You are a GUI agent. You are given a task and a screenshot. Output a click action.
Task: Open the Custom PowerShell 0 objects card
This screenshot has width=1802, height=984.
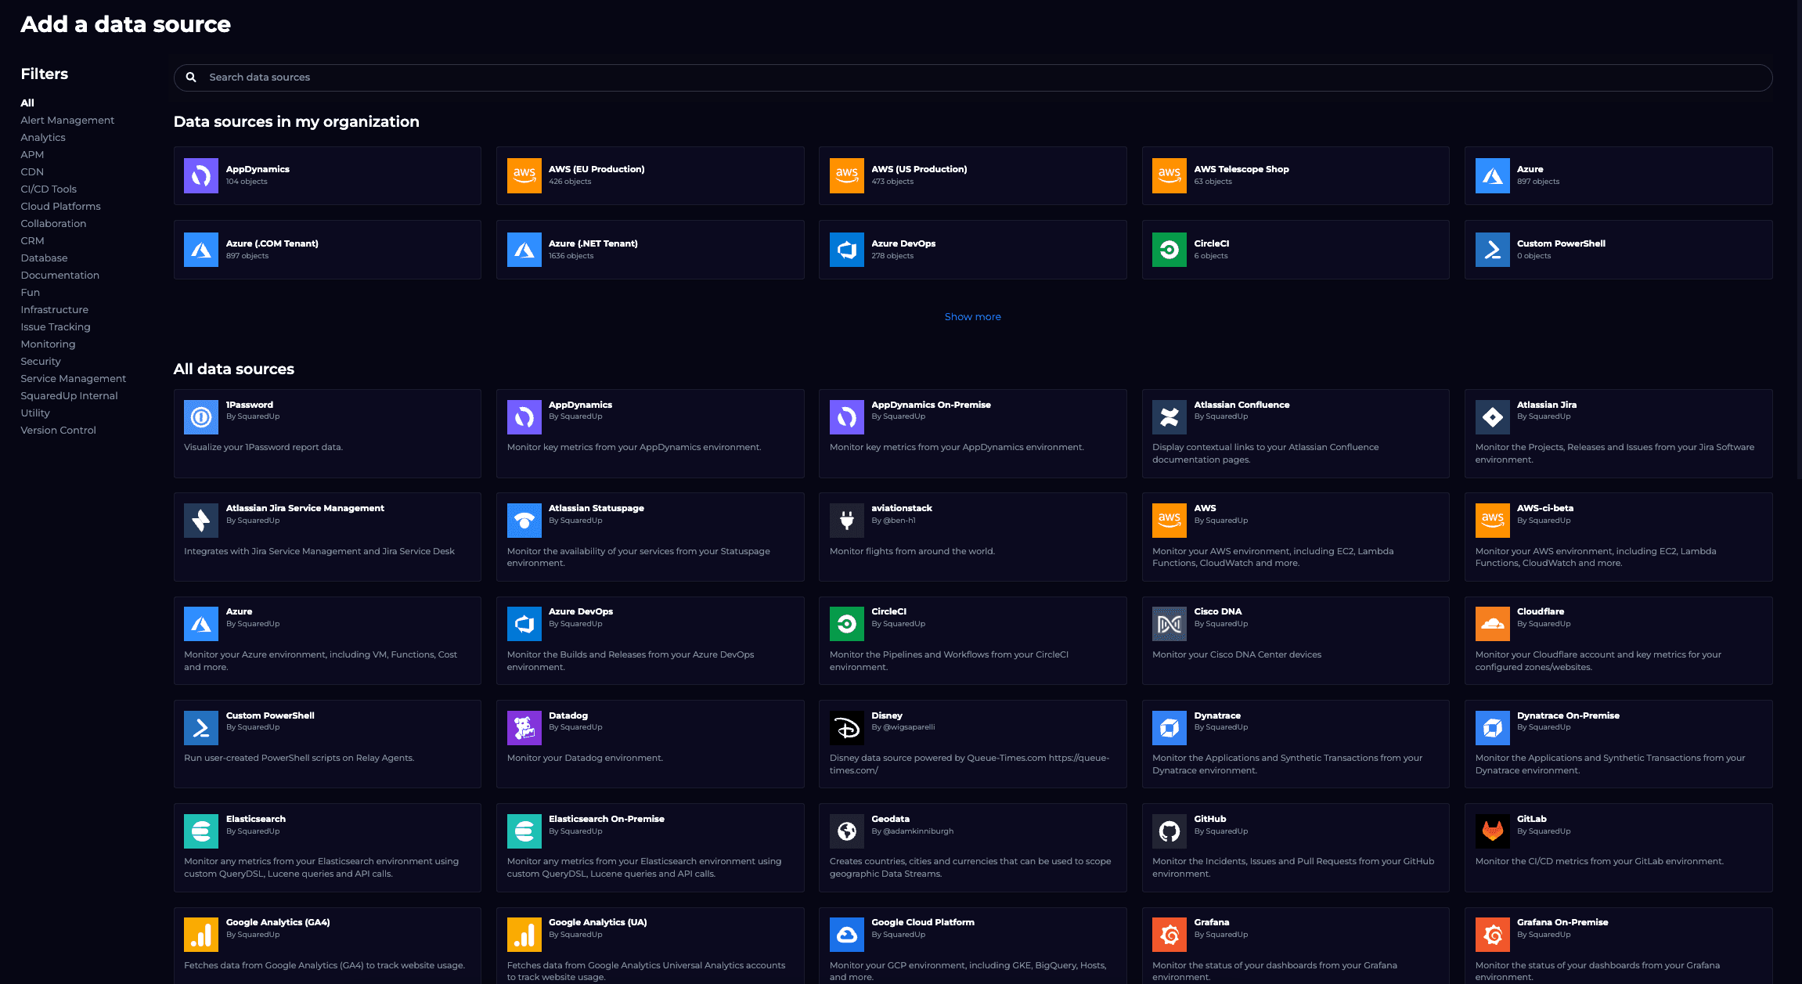pos(1618,250)
